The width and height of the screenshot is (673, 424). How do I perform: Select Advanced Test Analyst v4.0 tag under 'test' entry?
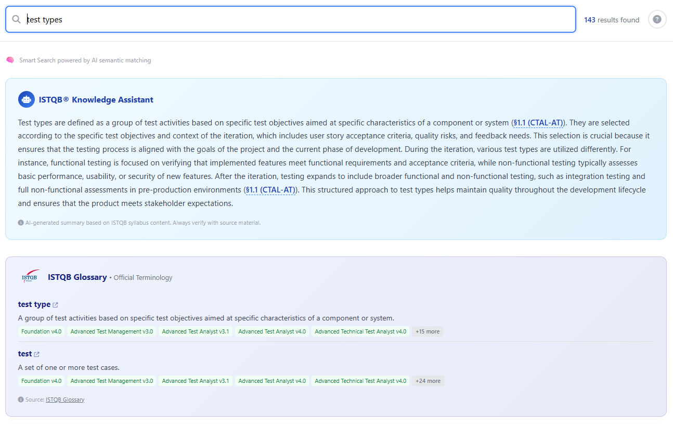coord(272,381)
